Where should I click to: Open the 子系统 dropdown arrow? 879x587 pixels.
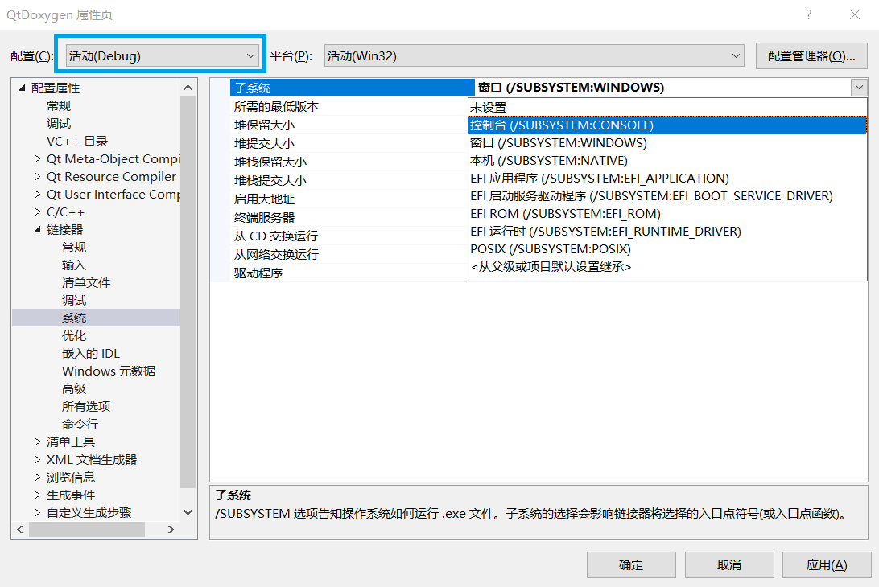pos(860,88)
